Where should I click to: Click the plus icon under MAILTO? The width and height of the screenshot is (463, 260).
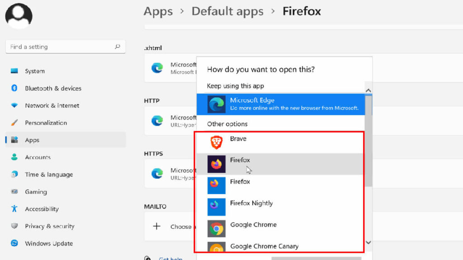tap(156, 226)
